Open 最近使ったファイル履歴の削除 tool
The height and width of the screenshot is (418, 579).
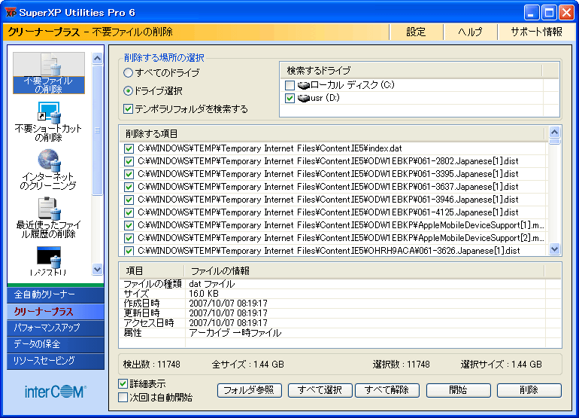pos(49,218)
